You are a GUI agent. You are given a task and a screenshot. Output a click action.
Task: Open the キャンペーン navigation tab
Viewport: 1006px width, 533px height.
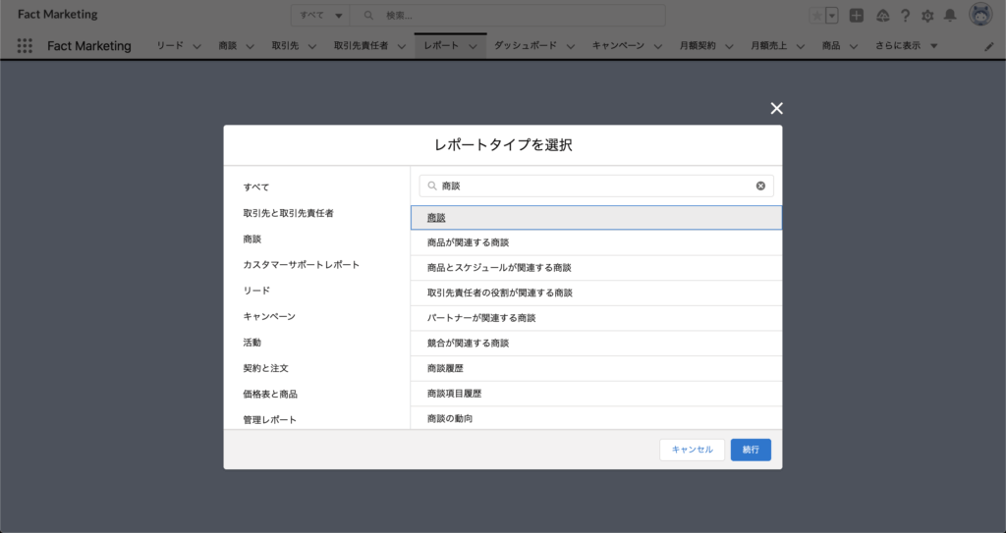(x=618, y=45)
